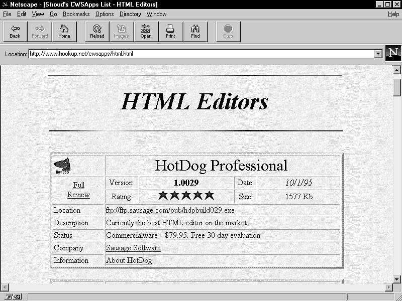Viewport: 402px width, 301px height.
Task: Open the Directory menu
Action: click(130, 14)
